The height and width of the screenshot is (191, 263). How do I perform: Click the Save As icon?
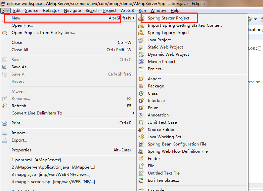click(x=5, y=67)
